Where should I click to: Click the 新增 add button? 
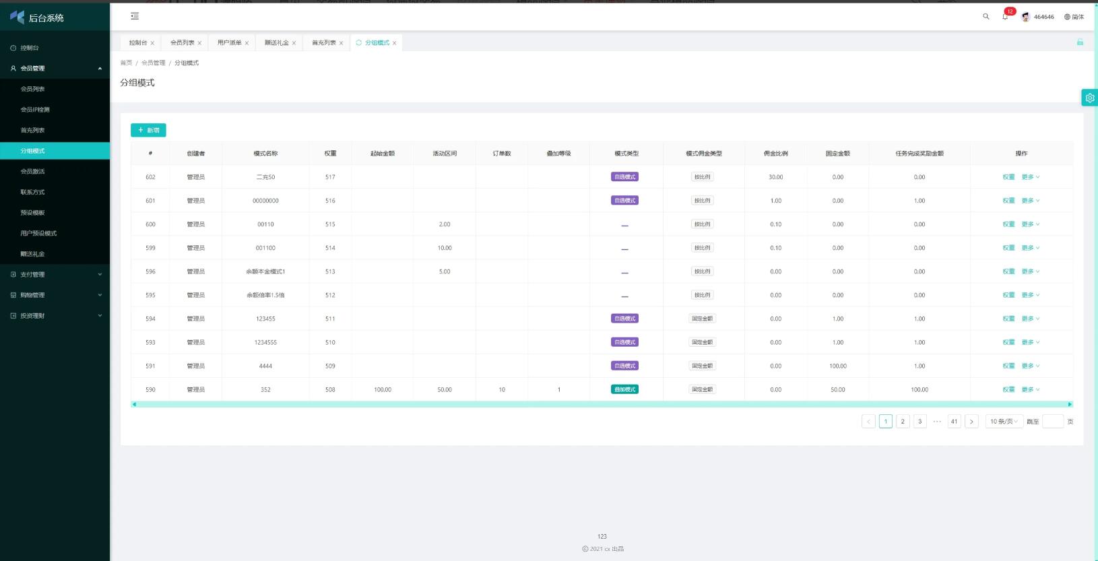pyautogui.click(x=148, y=130)
